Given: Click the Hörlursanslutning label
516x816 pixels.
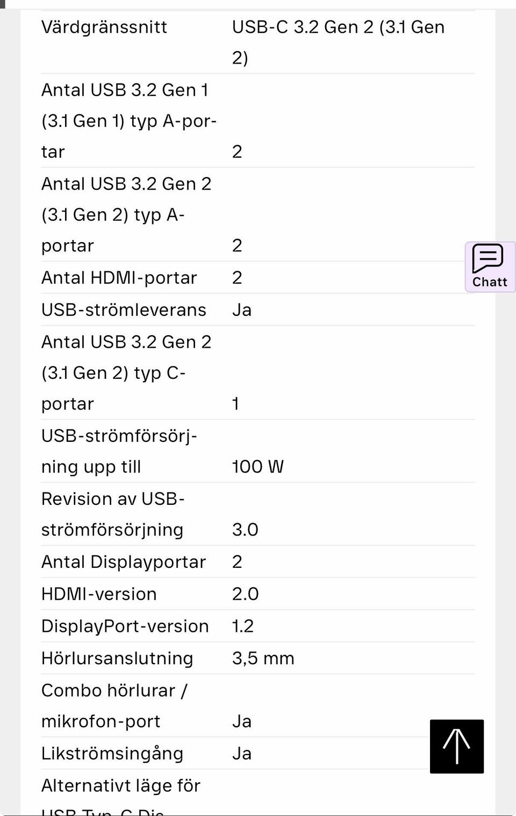Looking at the screenshot, I should 117,658.
